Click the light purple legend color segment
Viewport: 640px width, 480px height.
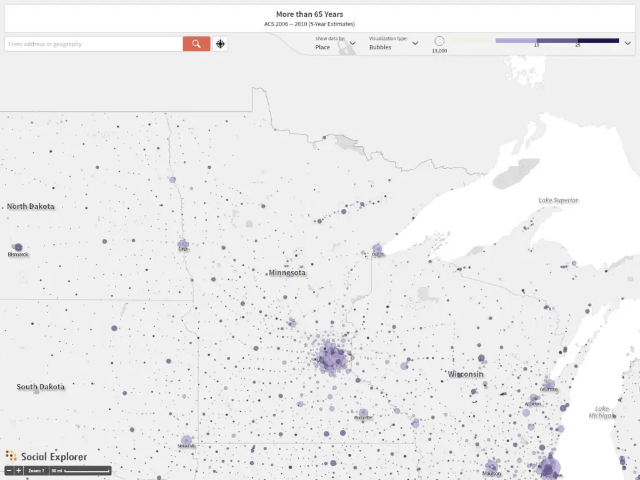click(516, 41)
